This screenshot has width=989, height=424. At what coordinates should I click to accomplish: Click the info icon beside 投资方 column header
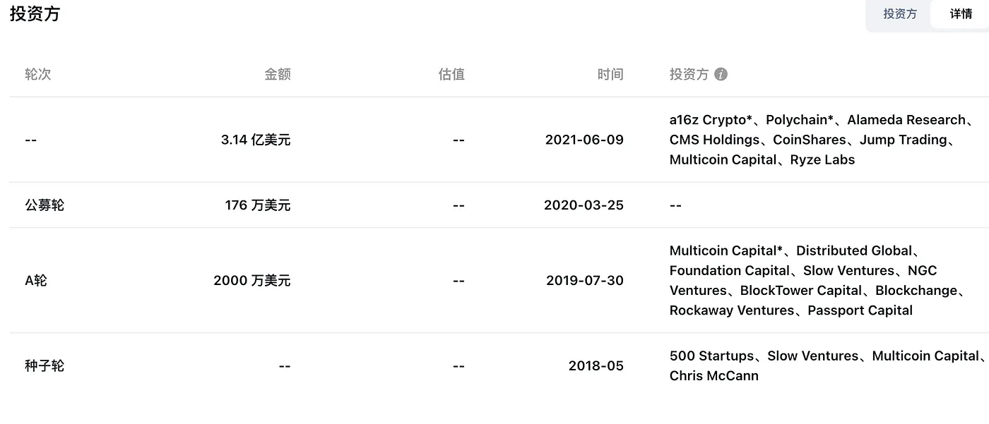click(721, 74)
